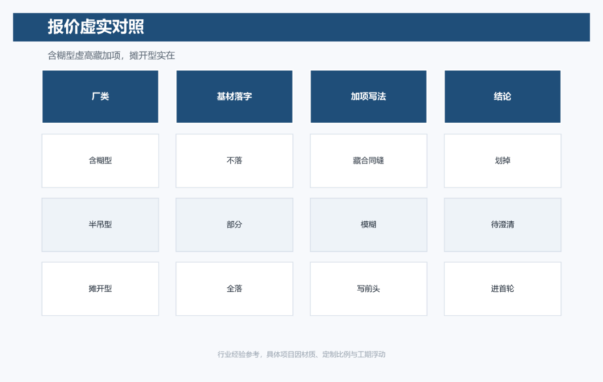Click the title 报价虚实对照
This screenshot has height=382, width=603.
(x=96, y=27)
